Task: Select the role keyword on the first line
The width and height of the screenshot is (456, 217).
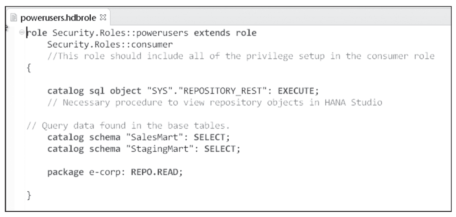Action: tap(36, 33)
